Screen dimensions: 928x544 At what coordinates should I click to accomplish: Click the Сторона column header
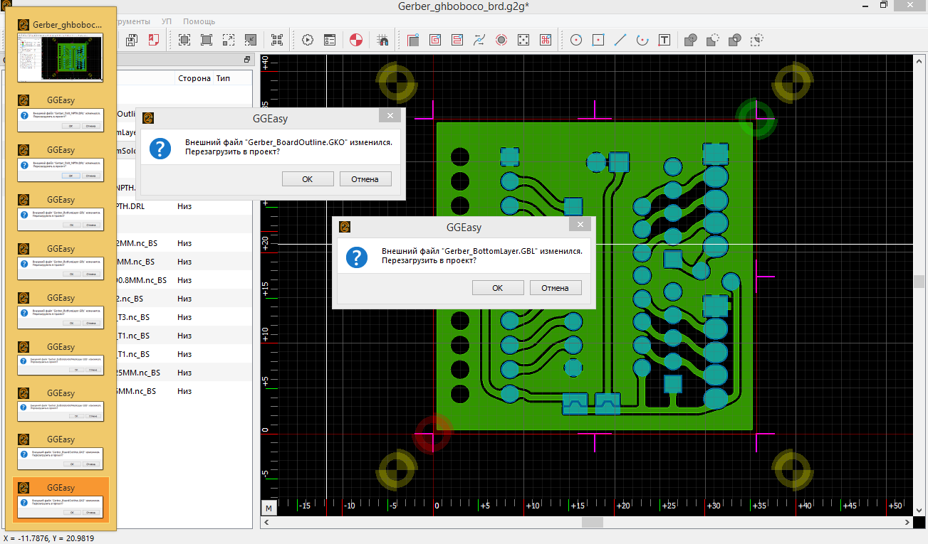(x=194, y=78)
